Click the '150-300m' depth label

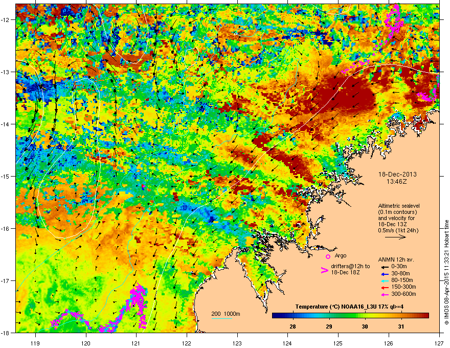tap(403, 287)
